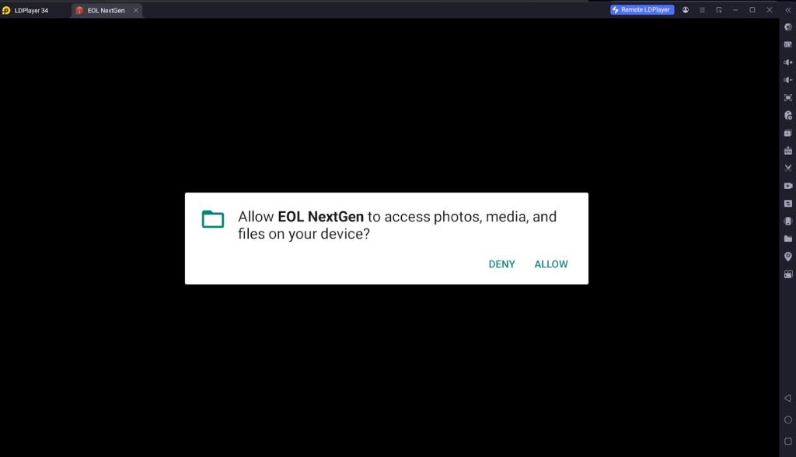The image size is (796, 457).
Task: Click the volume up icon in sidebar
Action: click(x=788, y=62)
